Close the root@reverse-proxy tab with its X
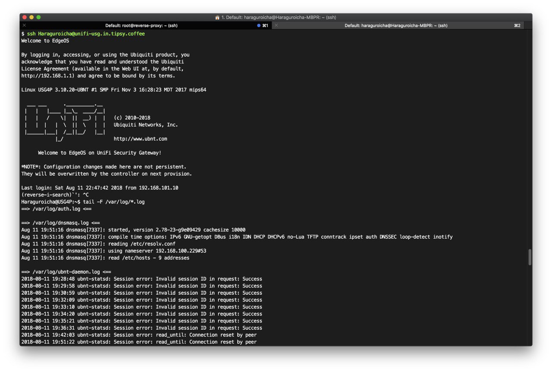The width and height of the screenshot is (552, 372). (x=24, y=25)
